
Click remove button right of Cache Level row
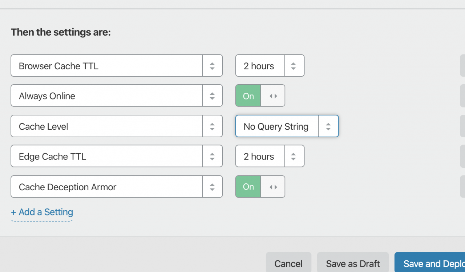point(462,126)
